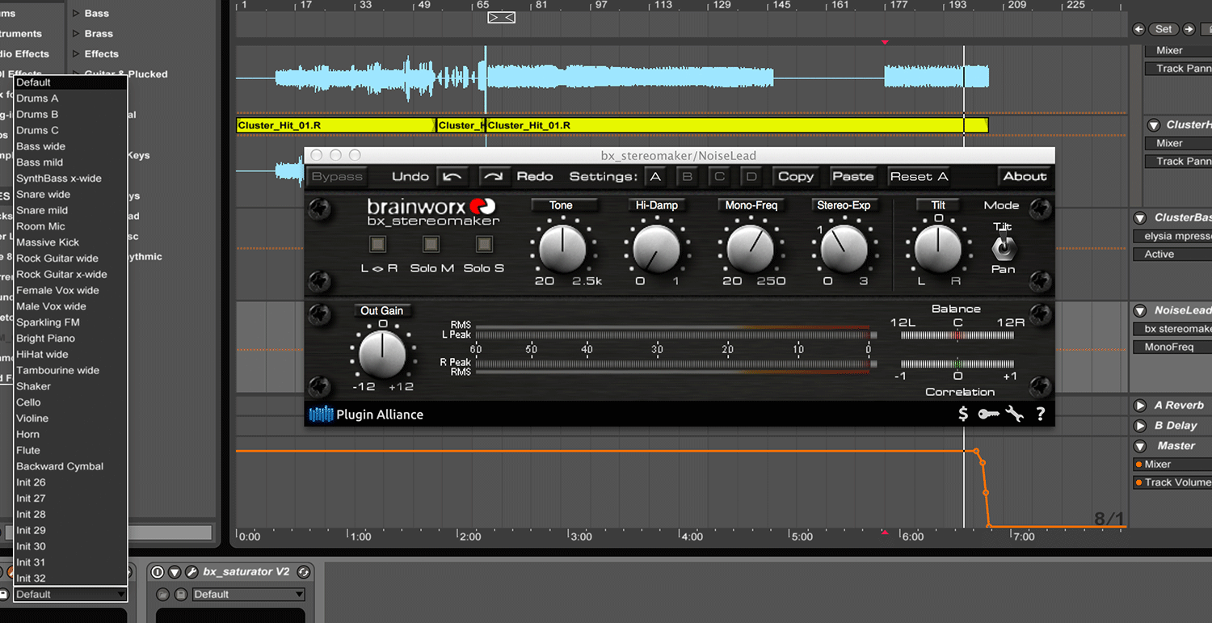Screen dimensions: 1212x623
Task: Click bx_saturator V2 load preset folder icon
Action: [x=162, y=595]
